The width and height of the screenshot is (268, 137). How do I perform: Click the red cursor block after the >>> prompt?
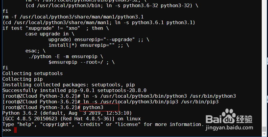[15, 130]
